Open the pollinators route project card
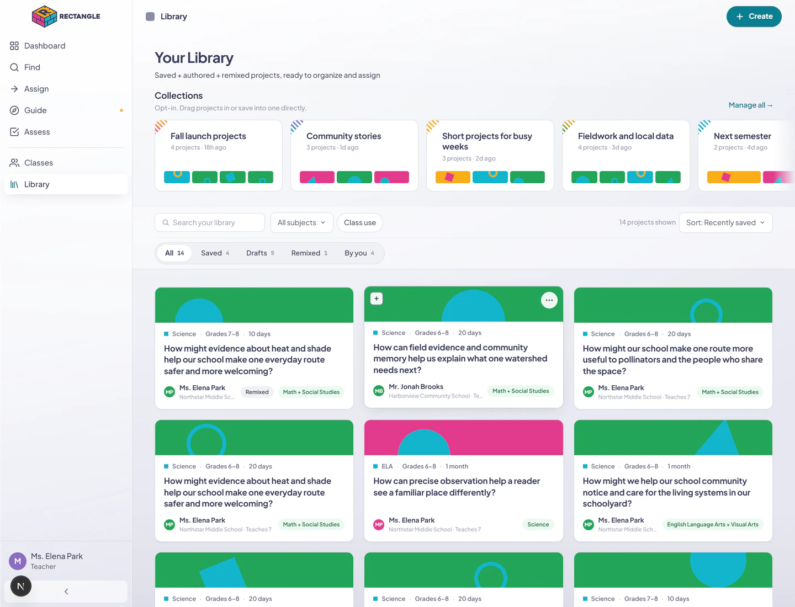Image resolution: width=795 pixels, height=607 pixels. point(673,348)
